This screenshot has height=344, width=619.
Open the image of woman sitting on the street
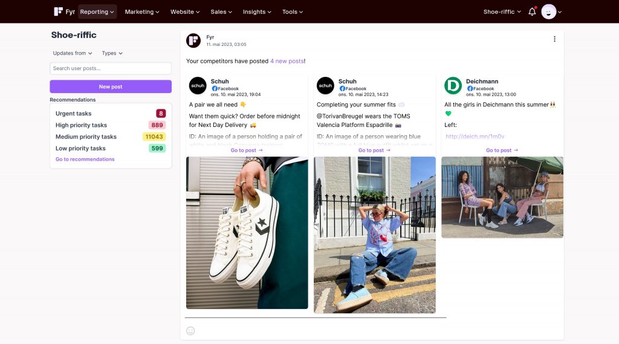point(375,235)
